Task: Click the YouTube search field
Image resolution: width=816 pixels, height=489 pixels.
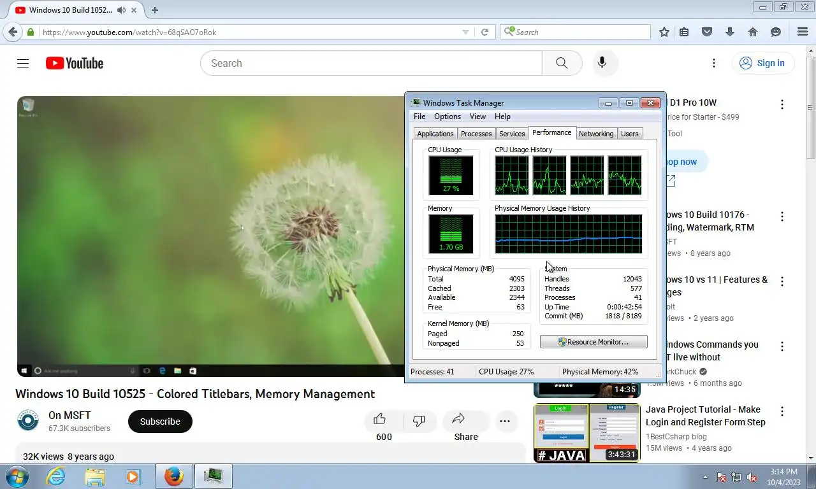Action: coord(371,63)
